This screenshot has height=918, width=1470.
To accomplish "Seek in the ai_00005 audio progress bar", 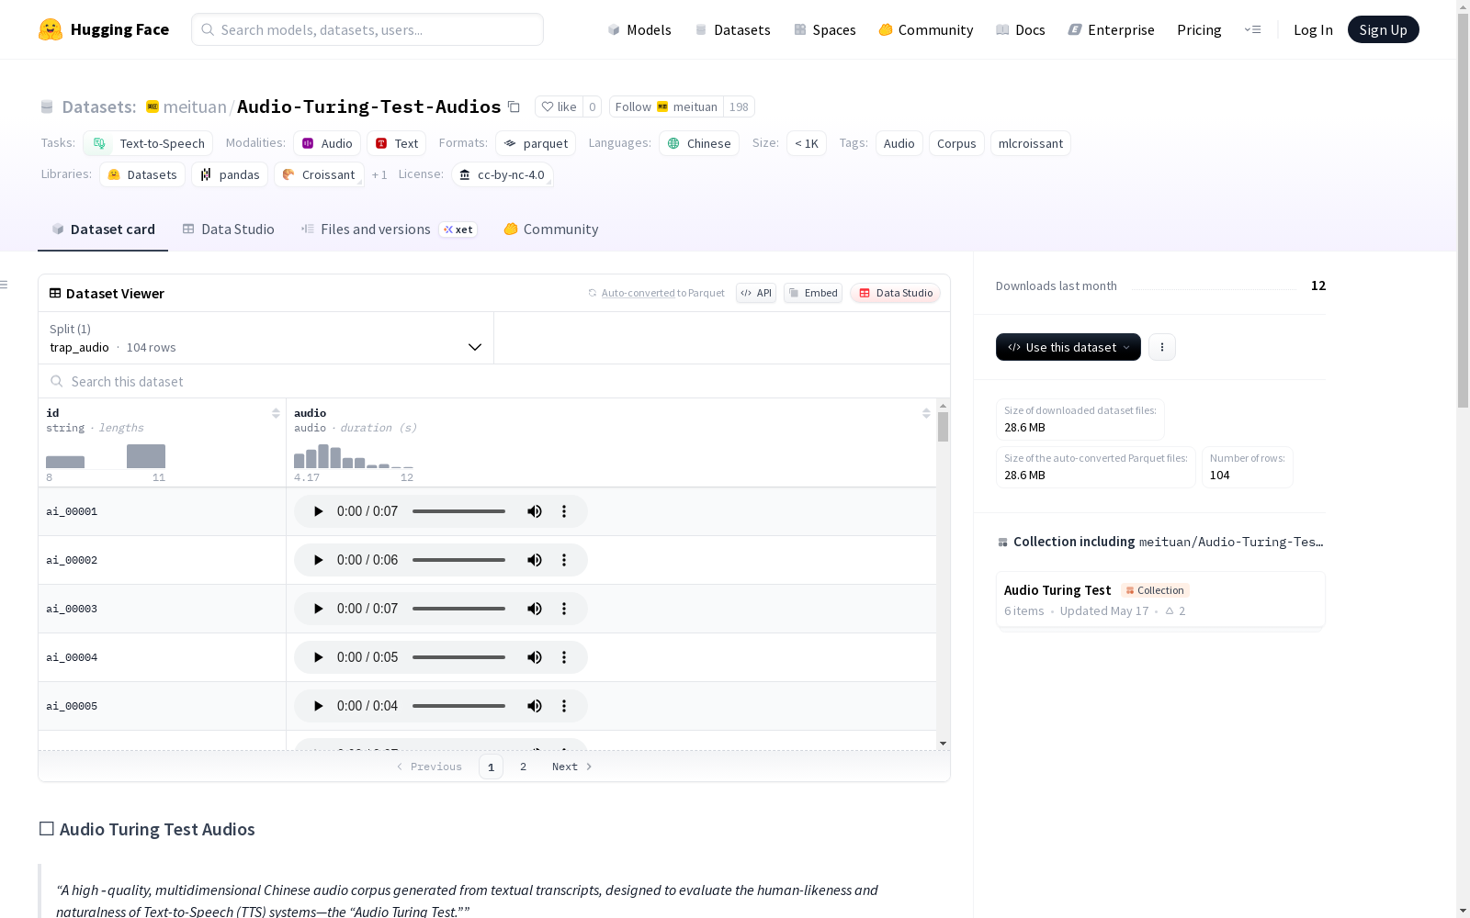I will coord(458,706).
